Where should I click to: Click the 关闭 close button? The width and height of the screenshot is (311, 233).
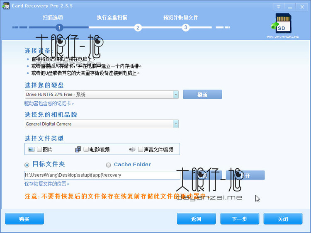pyautogui.click(x=283, y=219)
